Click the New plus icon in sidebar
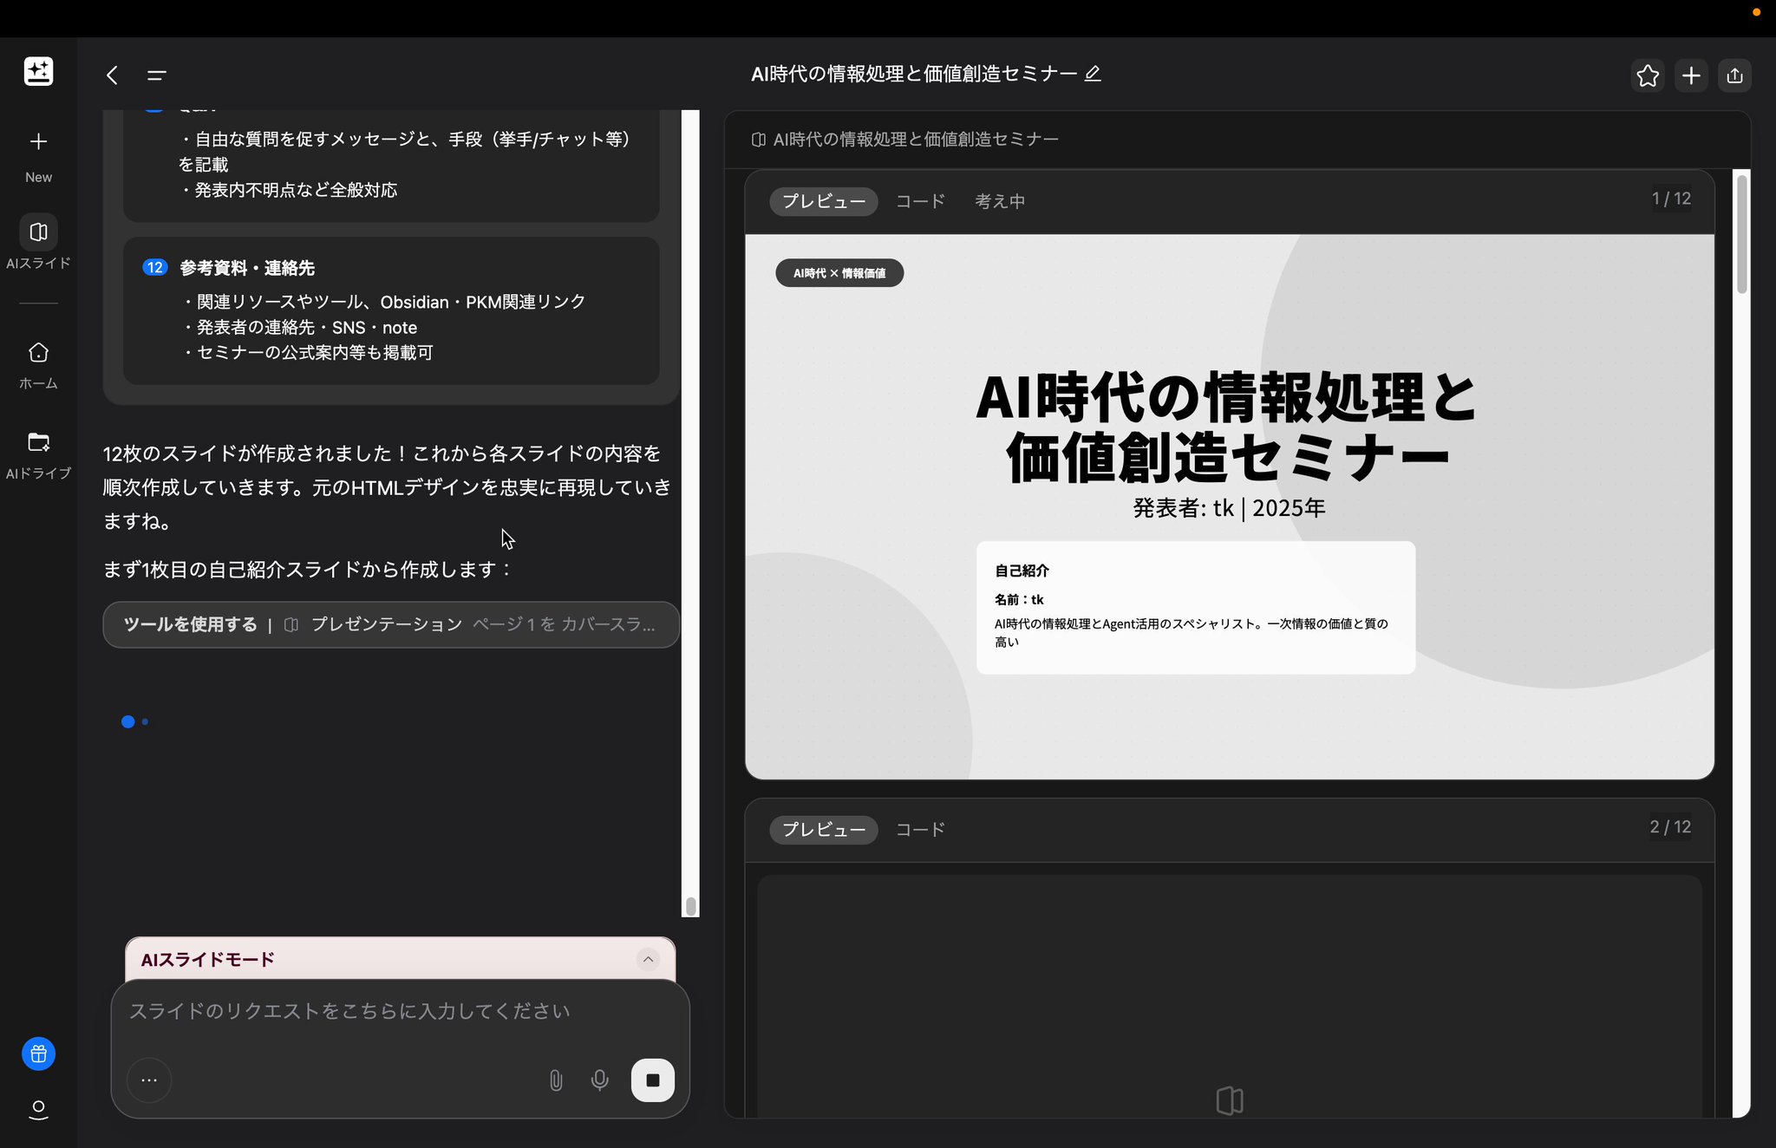Screen dimensions: 1776x1148 38,142
